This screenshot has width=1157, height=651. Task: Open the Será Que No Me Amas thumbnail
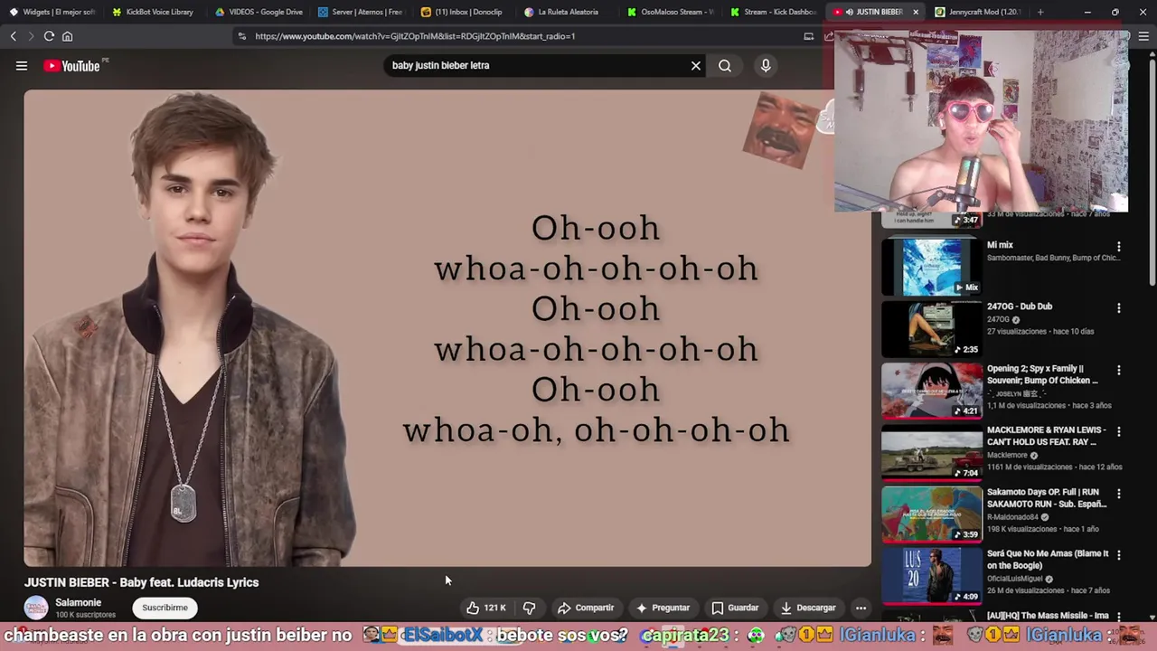[x=931, y=576]
